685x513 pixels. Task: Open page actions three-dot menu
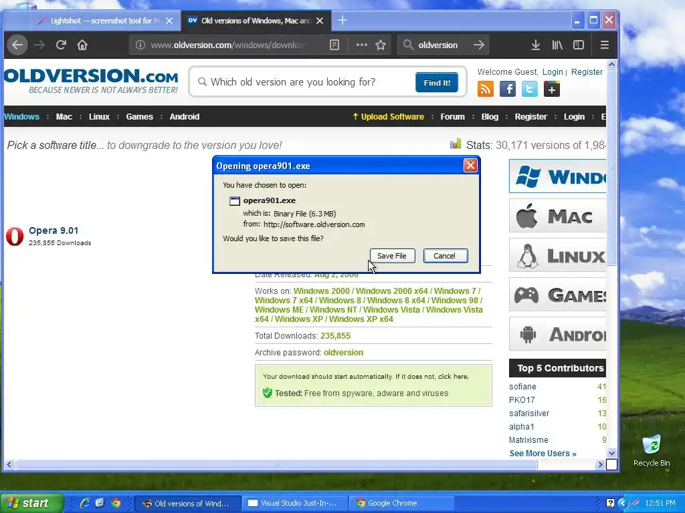361,45
